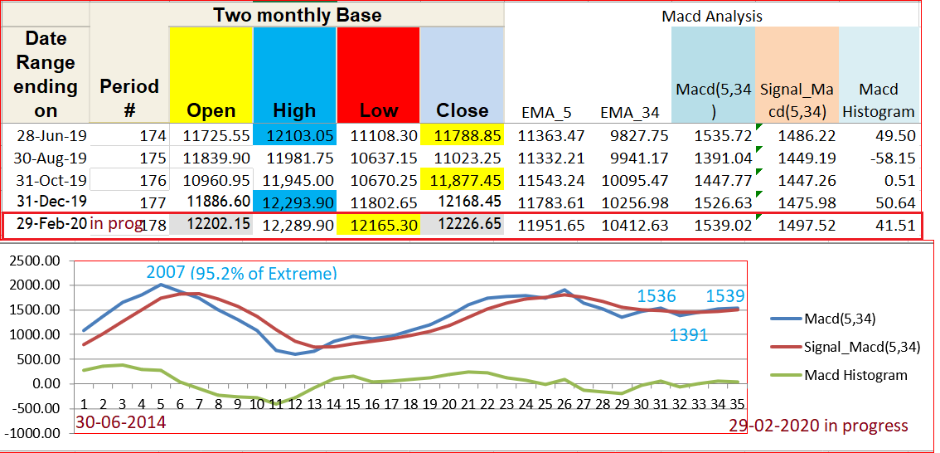Viewport: 940px width, 453px height.
Task: Click the High value 11981.75
Action: (x=295, y=158)
